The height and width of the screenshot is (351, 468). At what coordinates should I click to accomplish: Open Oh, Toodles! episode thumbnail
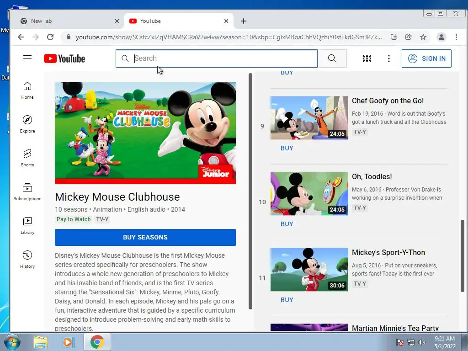[309, 193]
